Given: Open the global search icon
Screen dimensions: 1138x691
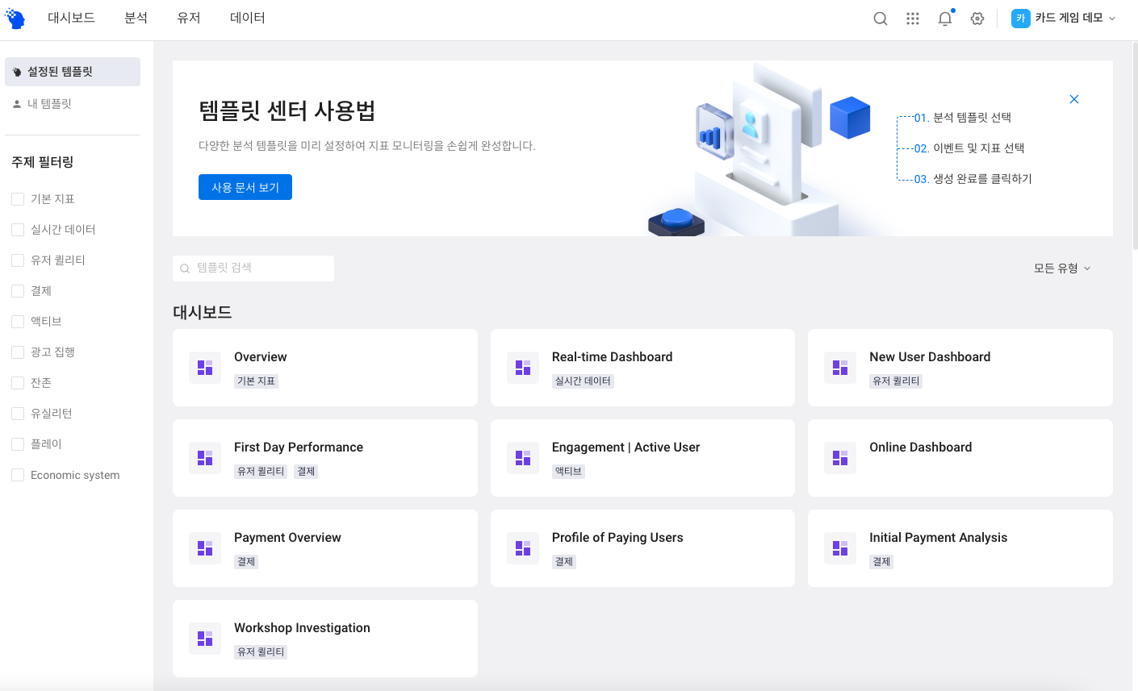Looking at the screenshot, I should pos(880,18).
